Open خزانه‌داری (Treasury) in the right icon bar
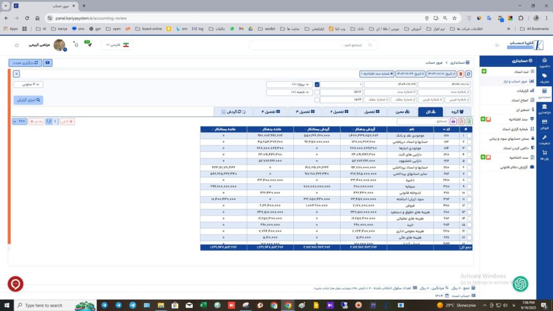Viewport: 553px width, 311px height. 544,109
